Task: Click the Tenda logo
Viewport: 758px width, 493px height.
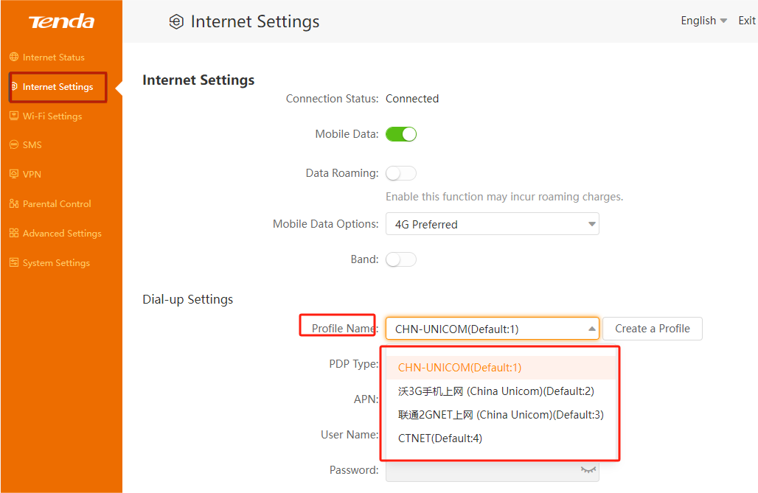Action: pyautogui.click(x=61, y=21)
